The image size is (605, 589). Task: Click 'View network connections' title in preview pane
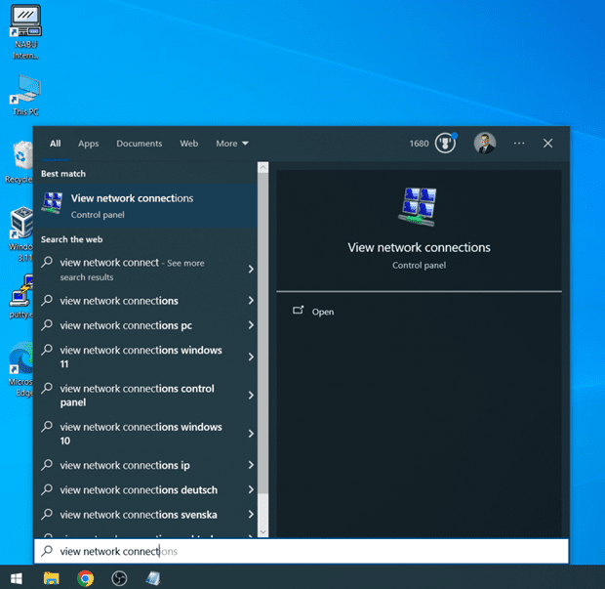[x=419, y=247]
